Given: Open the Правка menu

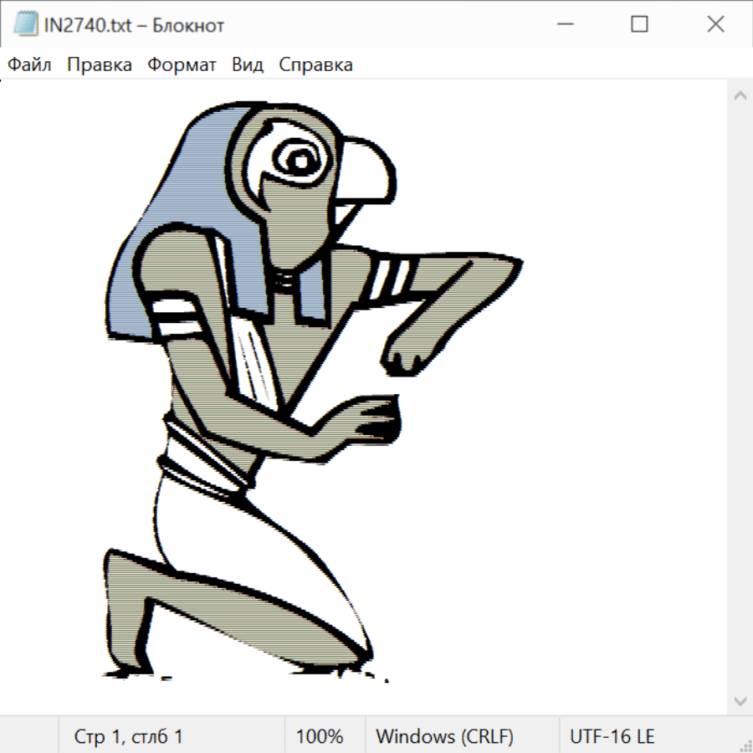Looking at the screenshot, I should pyautogui.click(x=99, y=65).
